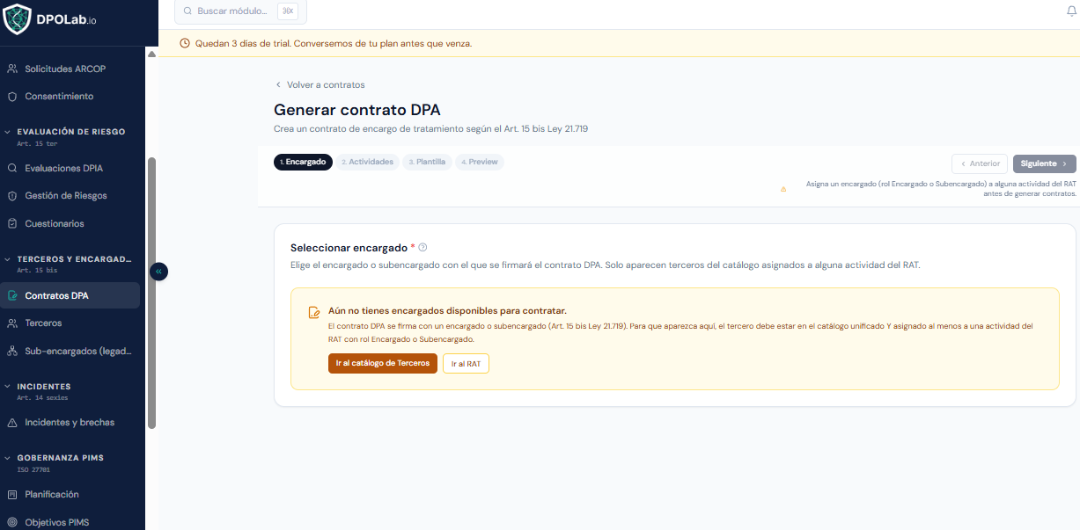Click the trial clock icon in banner

pyautogui.click(x=185, y=43)
